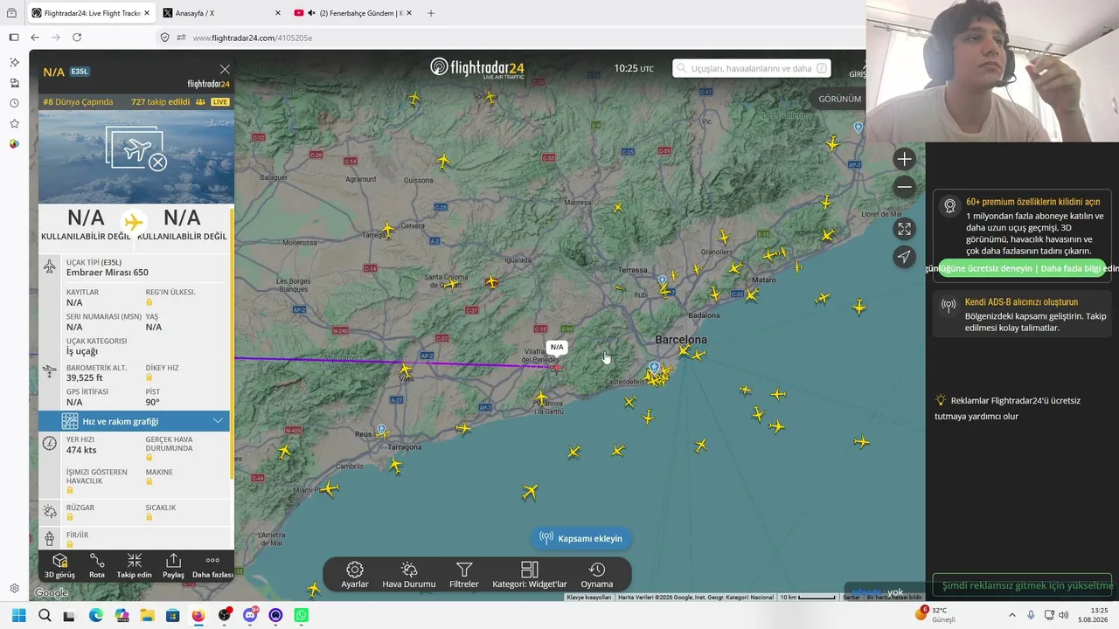Click the Kapsamı ekleyin button

pyautogui.click(x=581, y=538)
